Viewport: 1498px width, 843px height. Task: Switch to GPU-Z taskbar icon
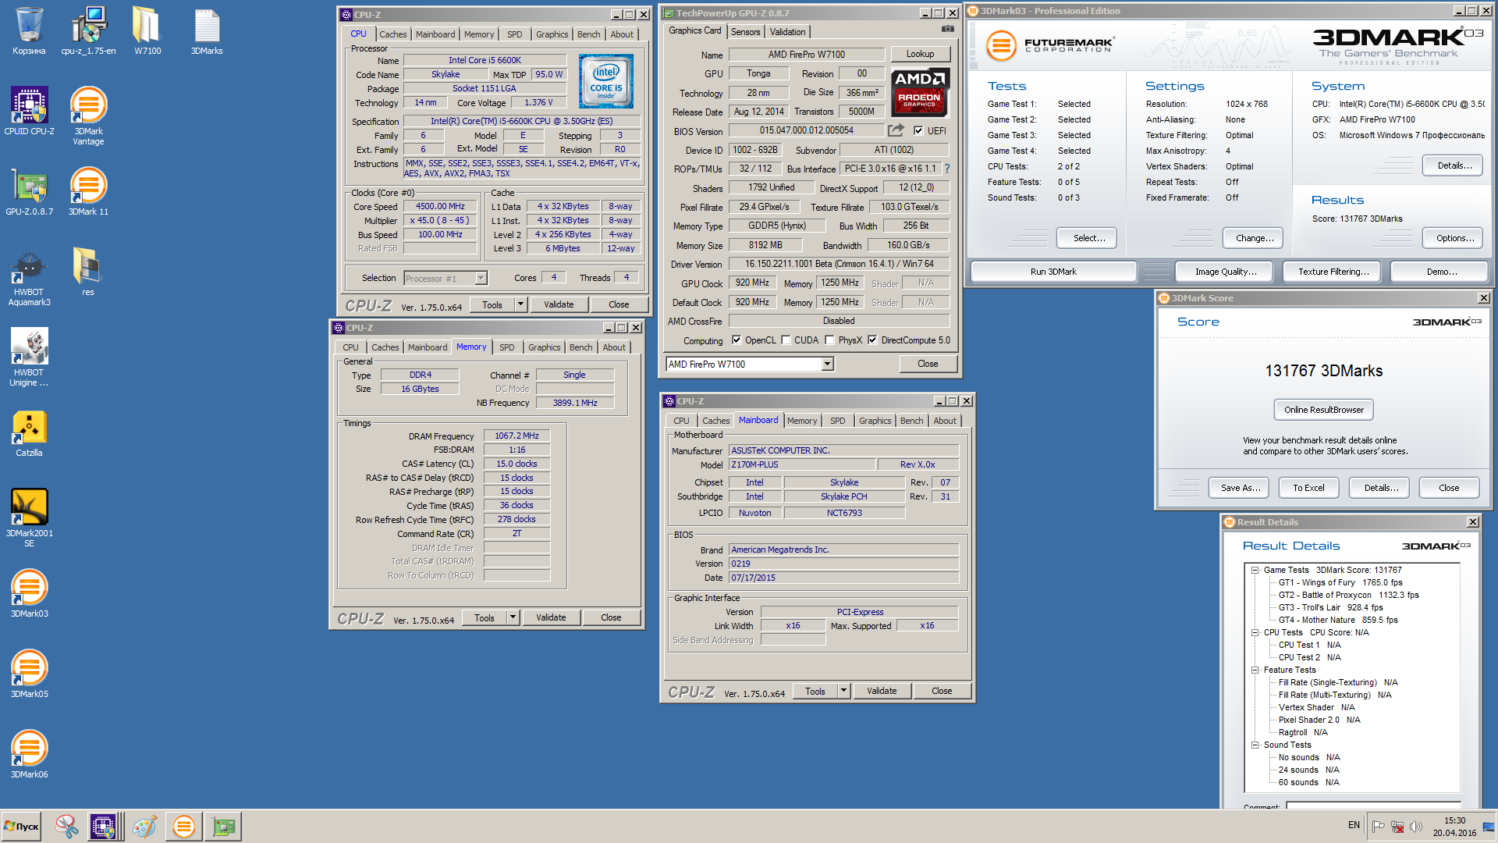[x=224, y=826]
